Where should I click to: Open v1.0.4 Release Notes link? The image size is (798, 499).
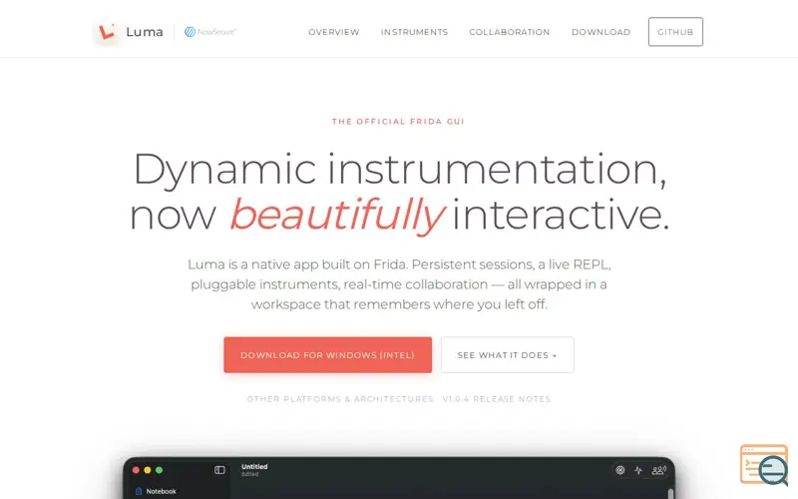(x=497, y=399)
